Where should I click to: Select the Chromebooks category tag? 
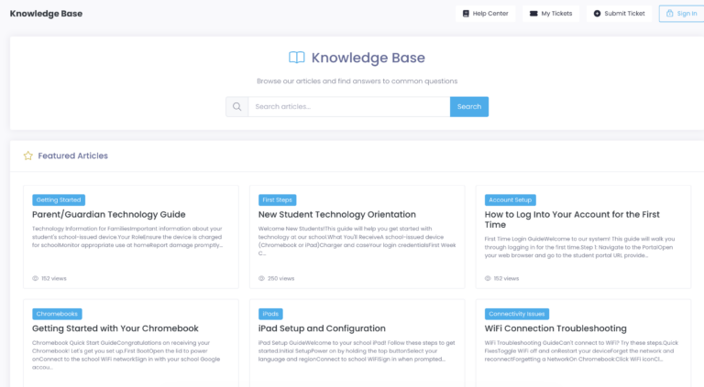click(57, 314)
